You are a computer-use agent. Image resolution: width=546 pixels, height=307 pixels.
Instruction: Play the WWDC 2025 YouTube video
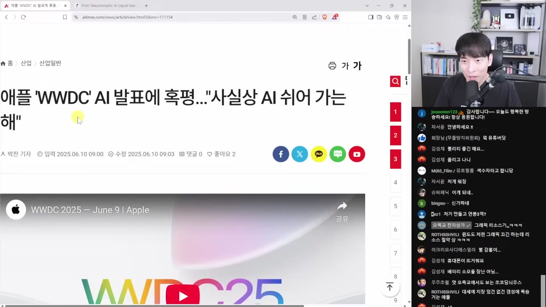(x=182, y=296)
